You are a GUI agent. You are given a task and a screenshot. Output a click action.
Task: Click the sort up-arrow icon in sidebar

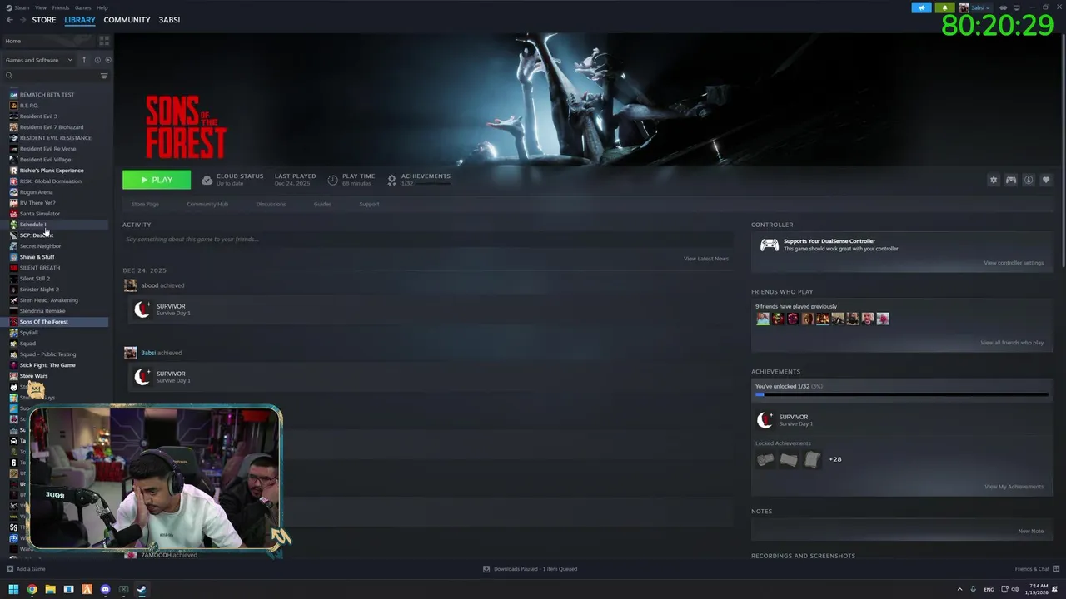click(x=84, y=60)
